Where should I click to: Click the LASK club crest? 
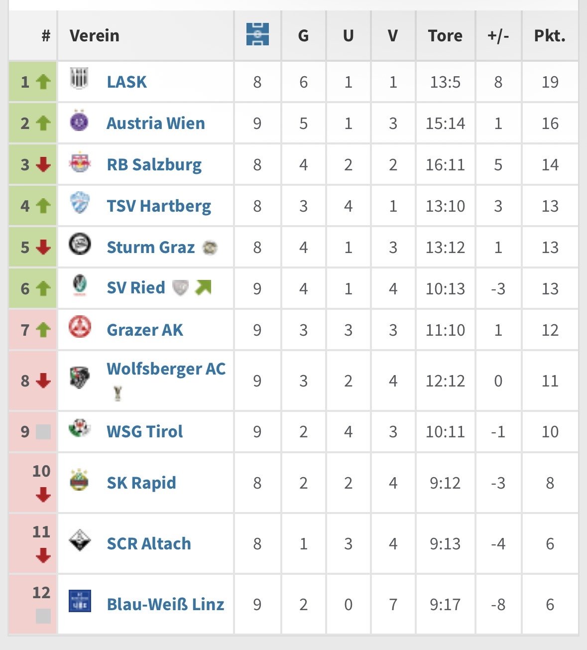[80, 80]
